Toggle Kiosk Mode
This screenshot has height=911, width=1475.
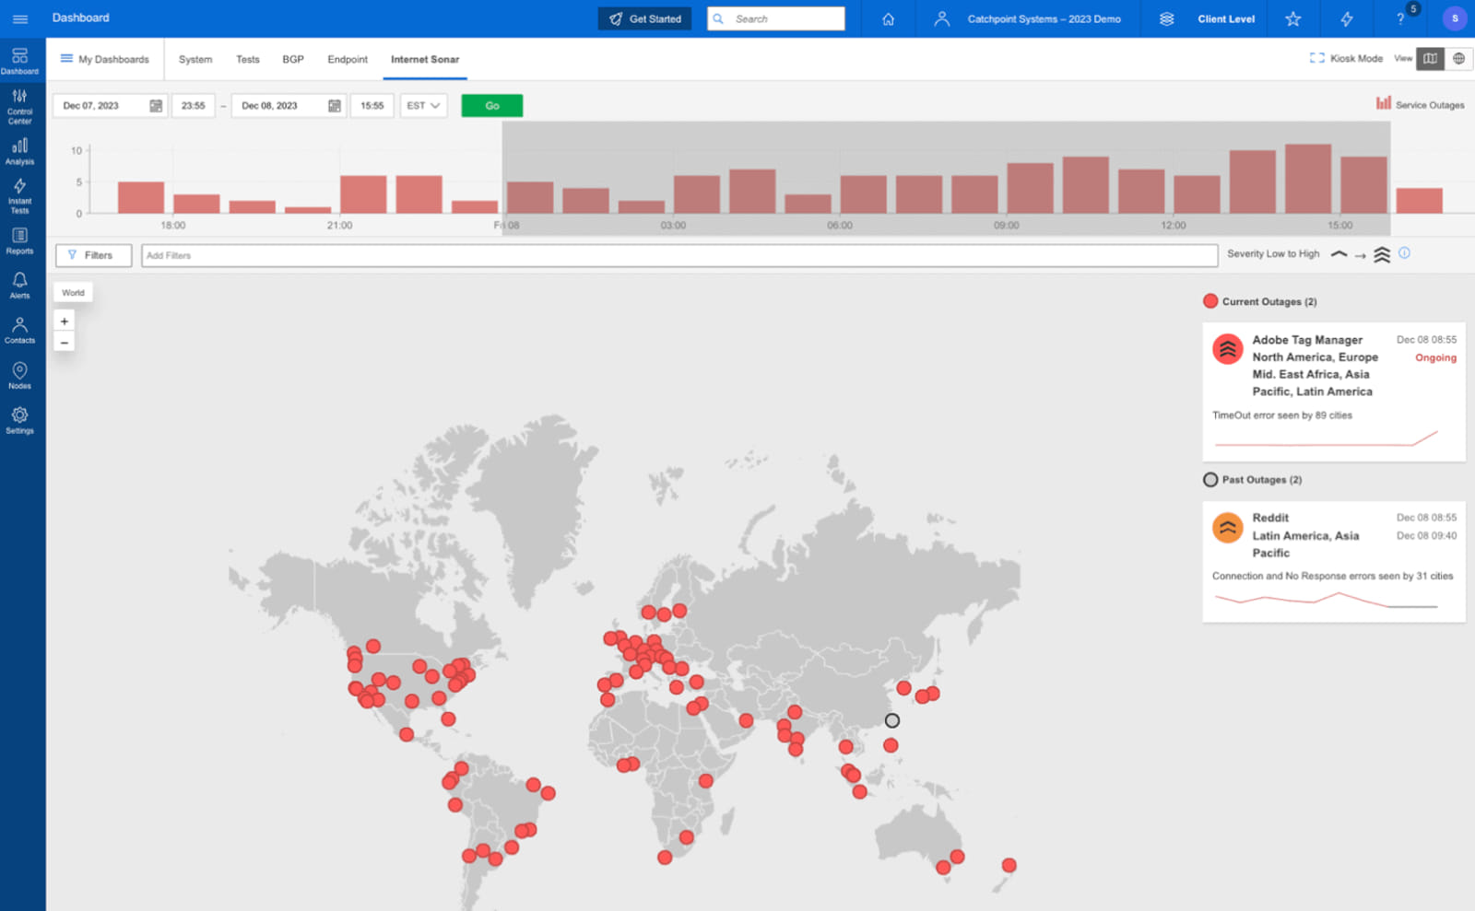(1346, 58)
